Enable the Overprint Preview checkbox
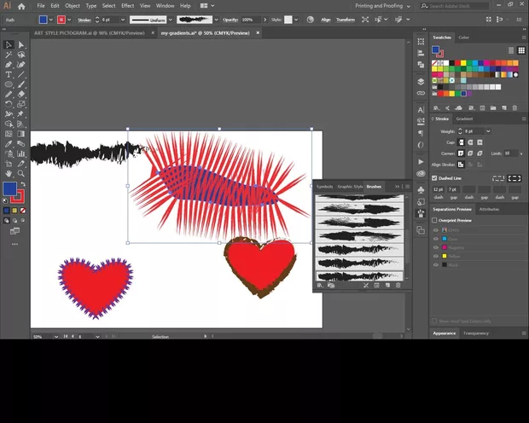The image size is (529, 423). coord(435,220)
